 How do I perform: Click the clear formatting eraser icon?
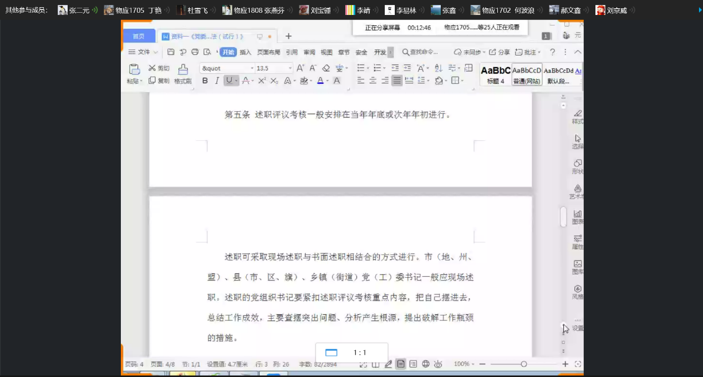326,68
